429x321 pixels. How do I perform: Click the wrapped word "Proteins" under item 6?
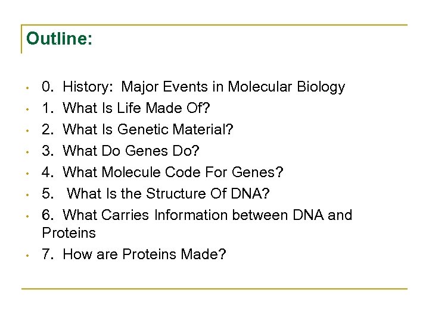[69, 232]
